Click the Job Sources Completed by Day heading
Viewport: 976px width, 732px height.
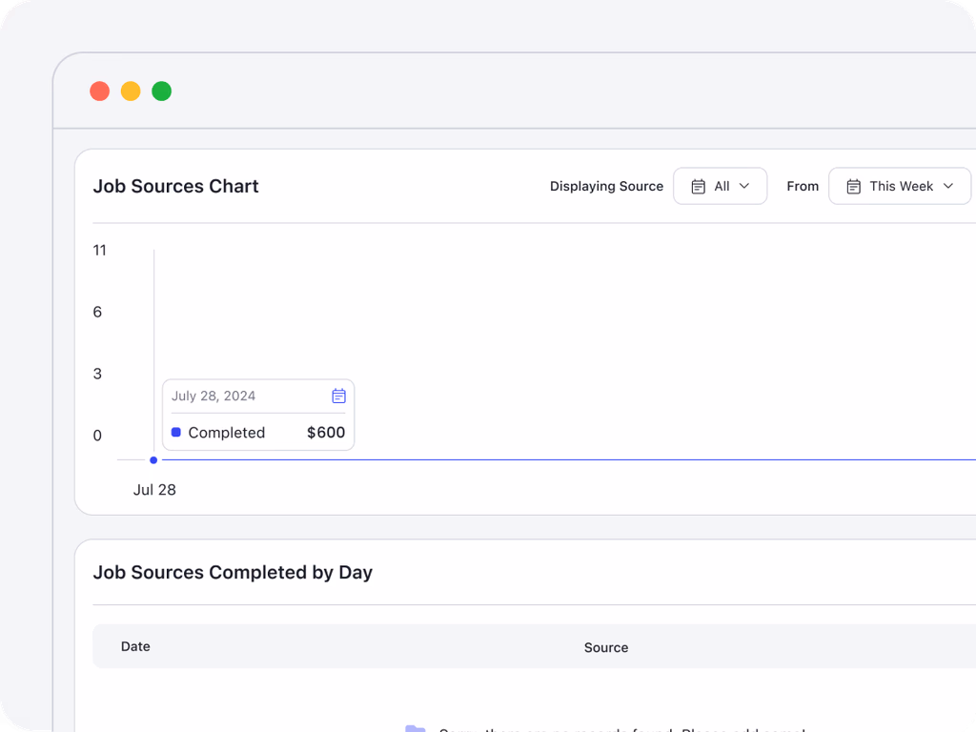[233, 573]
